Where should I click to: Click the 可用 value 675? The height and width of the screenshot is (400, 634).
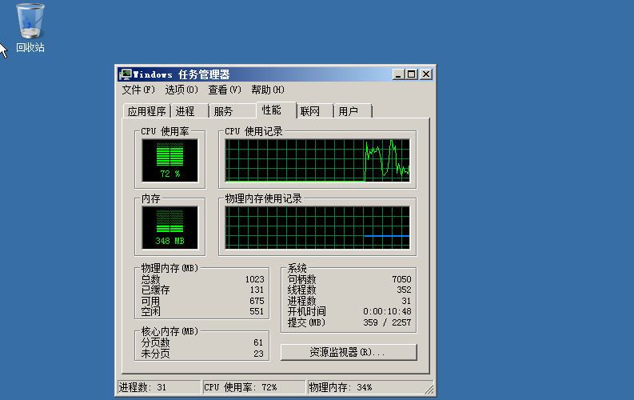tap(257, 301)
